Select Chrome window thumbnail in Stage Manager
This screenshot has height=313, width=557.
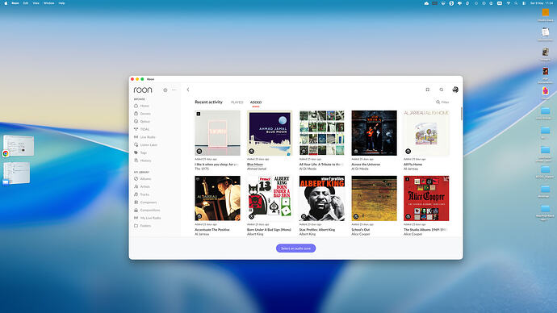(19, 146)
